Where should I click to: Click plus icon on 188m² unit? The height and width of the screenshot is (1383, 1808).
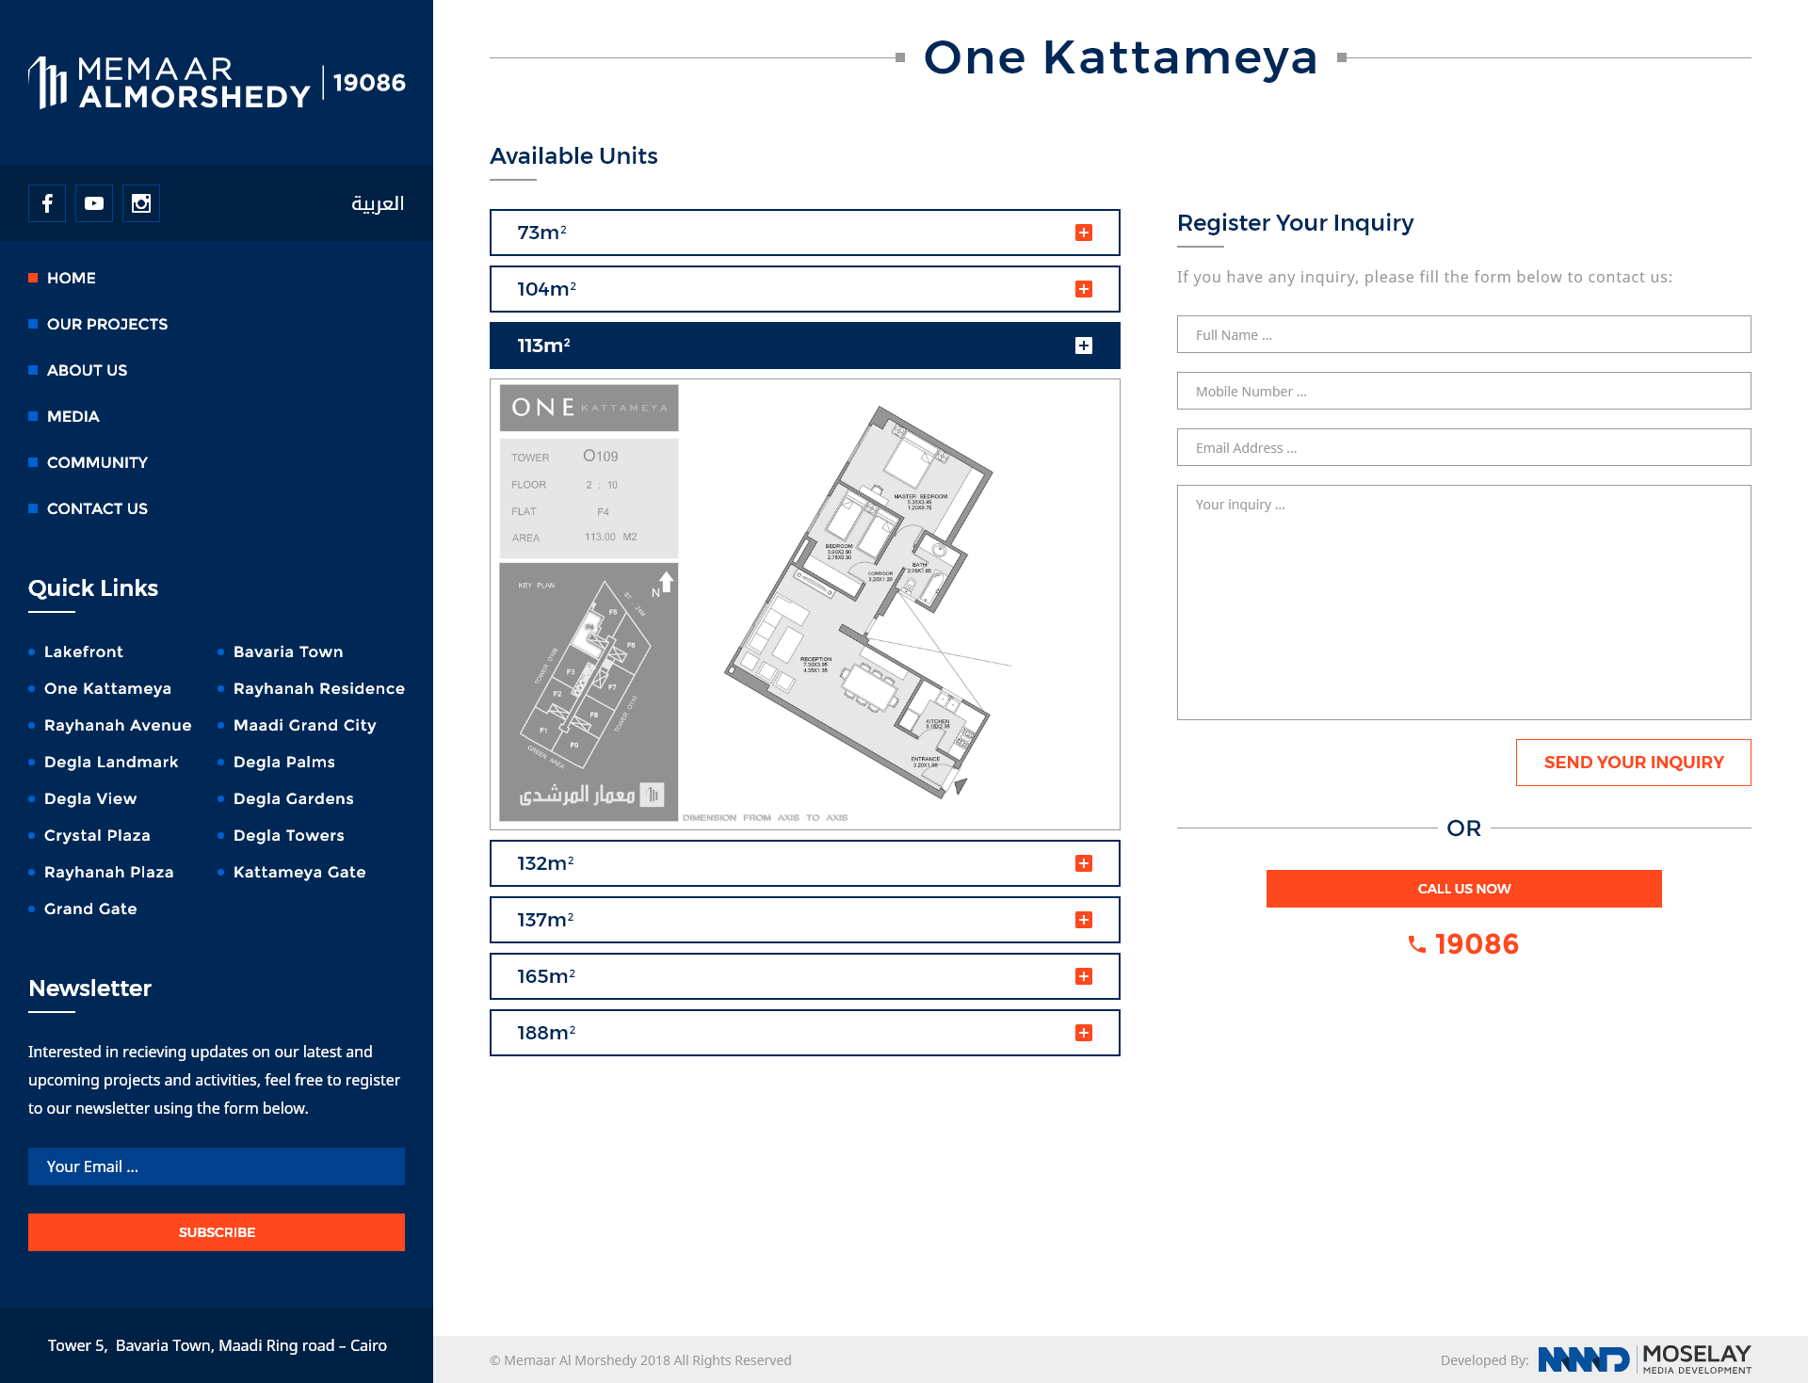(1084, 1033)
